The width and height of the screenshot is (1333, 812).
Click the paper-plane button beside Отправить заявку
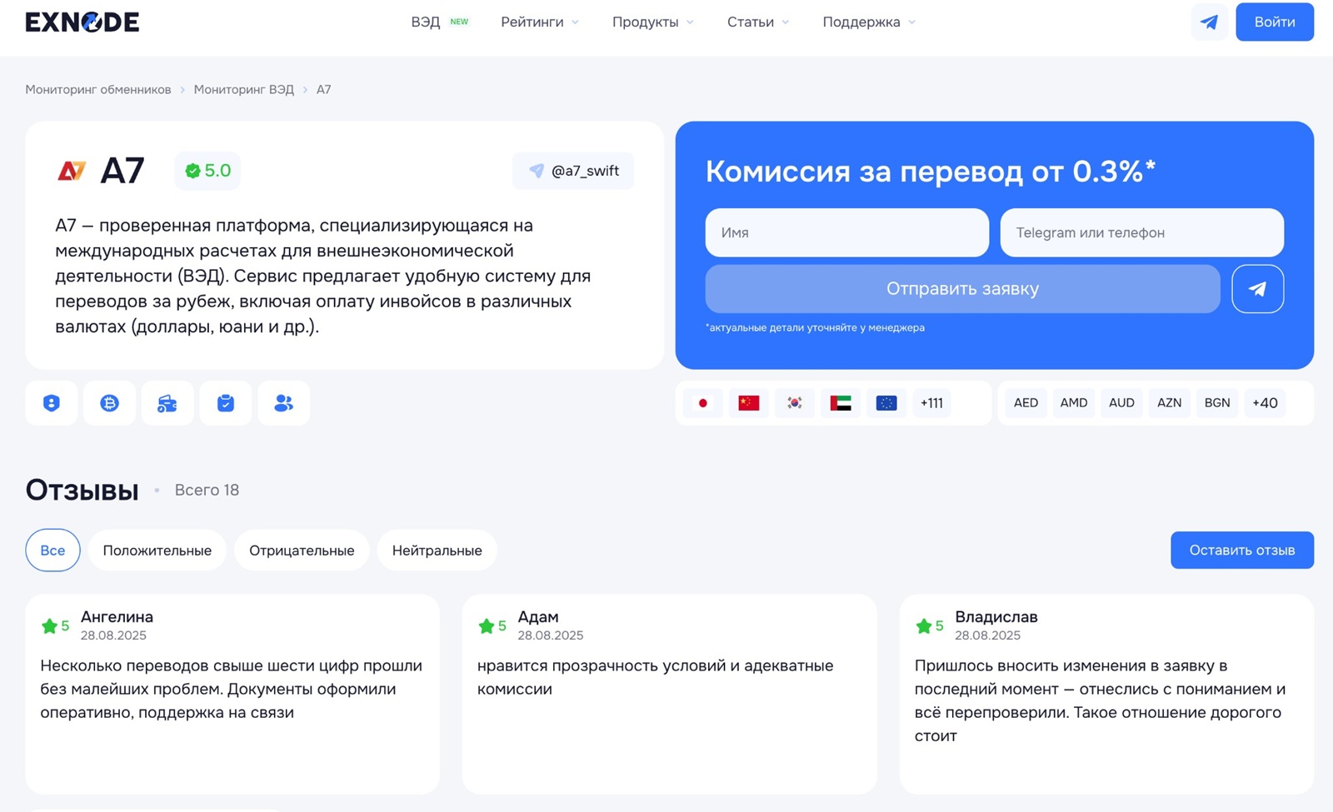click(1257, 289)
